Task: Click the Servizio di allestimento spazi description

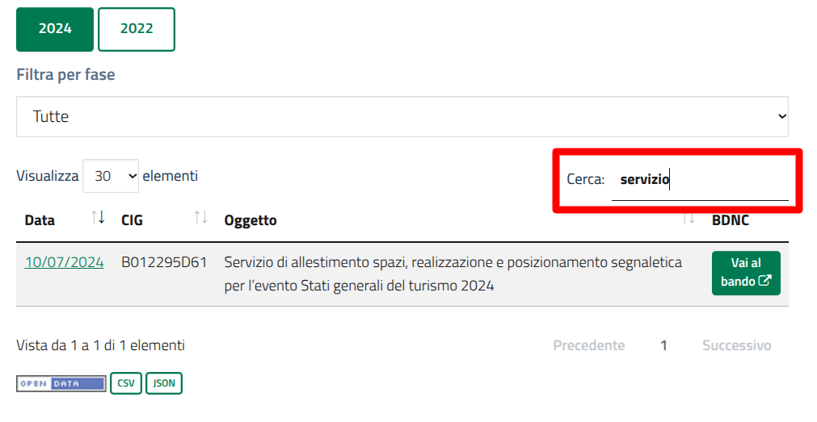Action: point(453,274)
